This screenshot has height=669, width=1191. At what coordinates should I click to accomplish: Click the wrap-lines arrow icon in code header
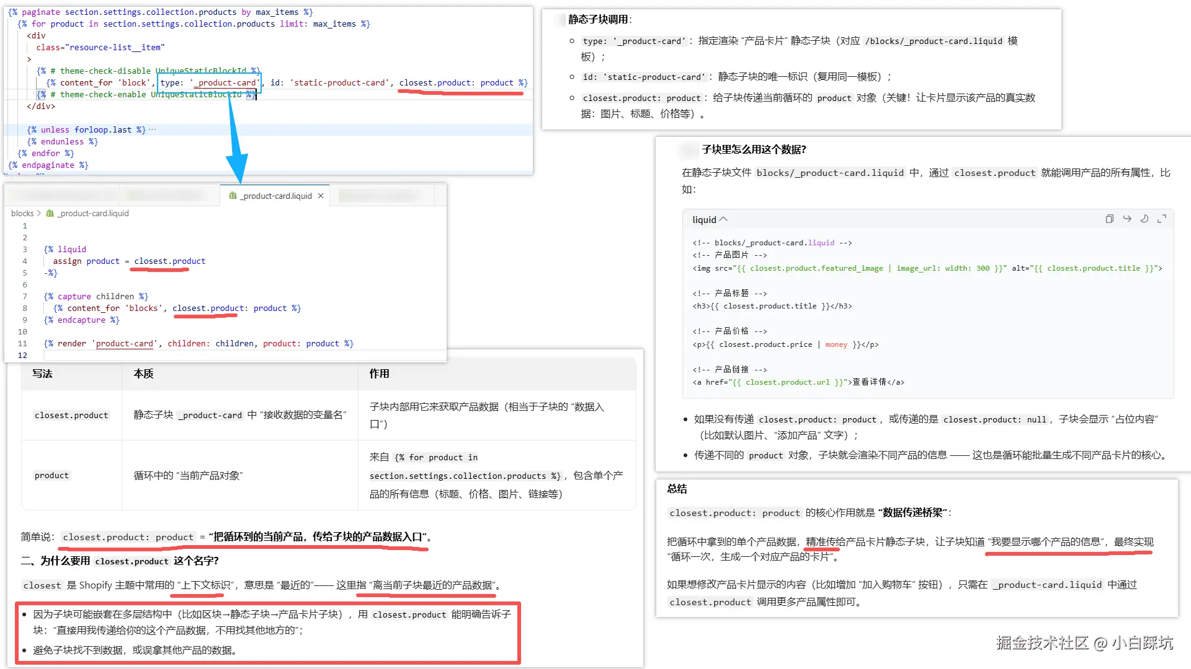[x=1127, y=219]
